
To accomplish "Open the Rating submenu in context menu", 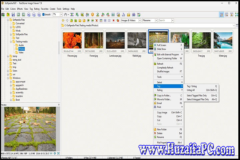I will (x=168, y=90).
